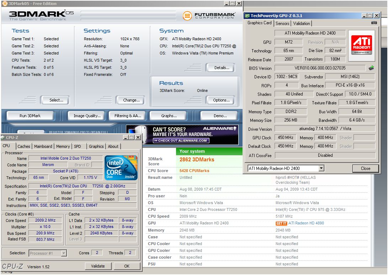Click the Close button in GPU-Z

[x=366, y=168]
